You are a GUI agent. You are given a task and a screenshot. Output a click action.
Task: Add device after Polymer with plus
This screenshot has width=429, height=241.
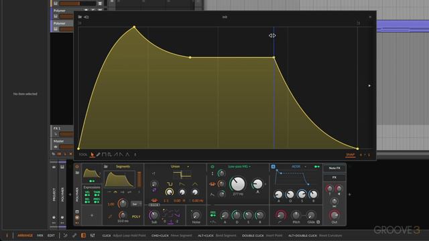point(350,195)
